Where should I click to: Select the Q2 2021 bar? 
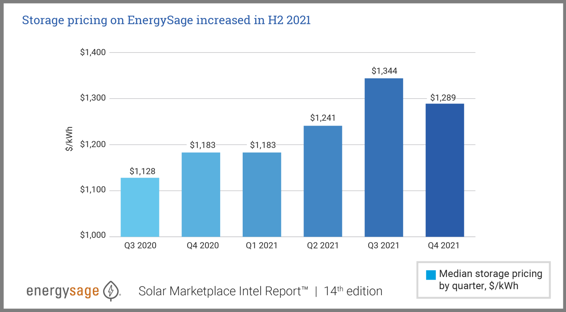point(323,181)
